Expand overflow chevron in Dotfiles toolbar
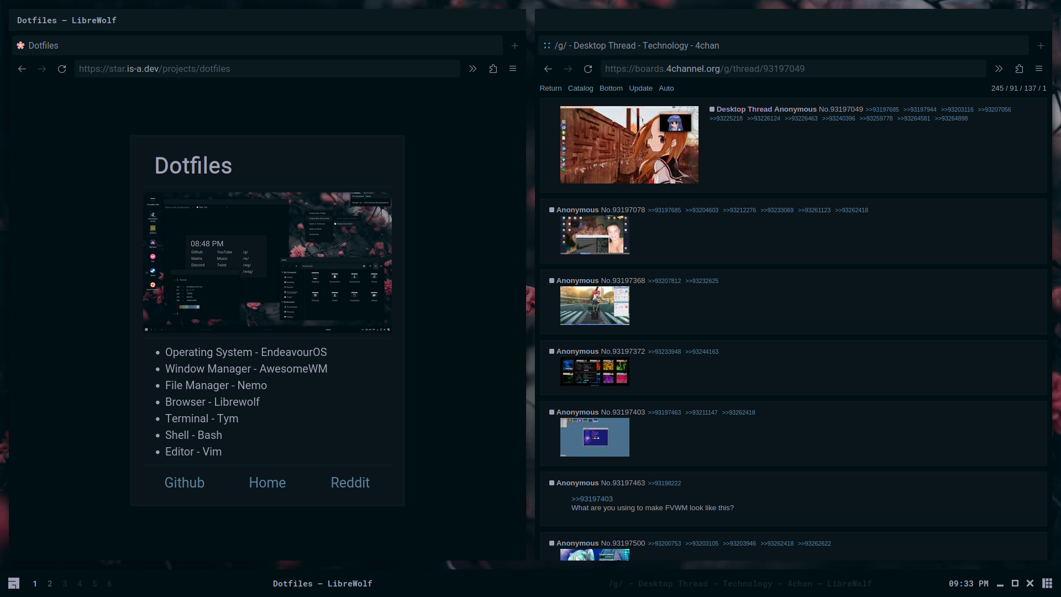The image size is (1061, 597). coord(472,69)
